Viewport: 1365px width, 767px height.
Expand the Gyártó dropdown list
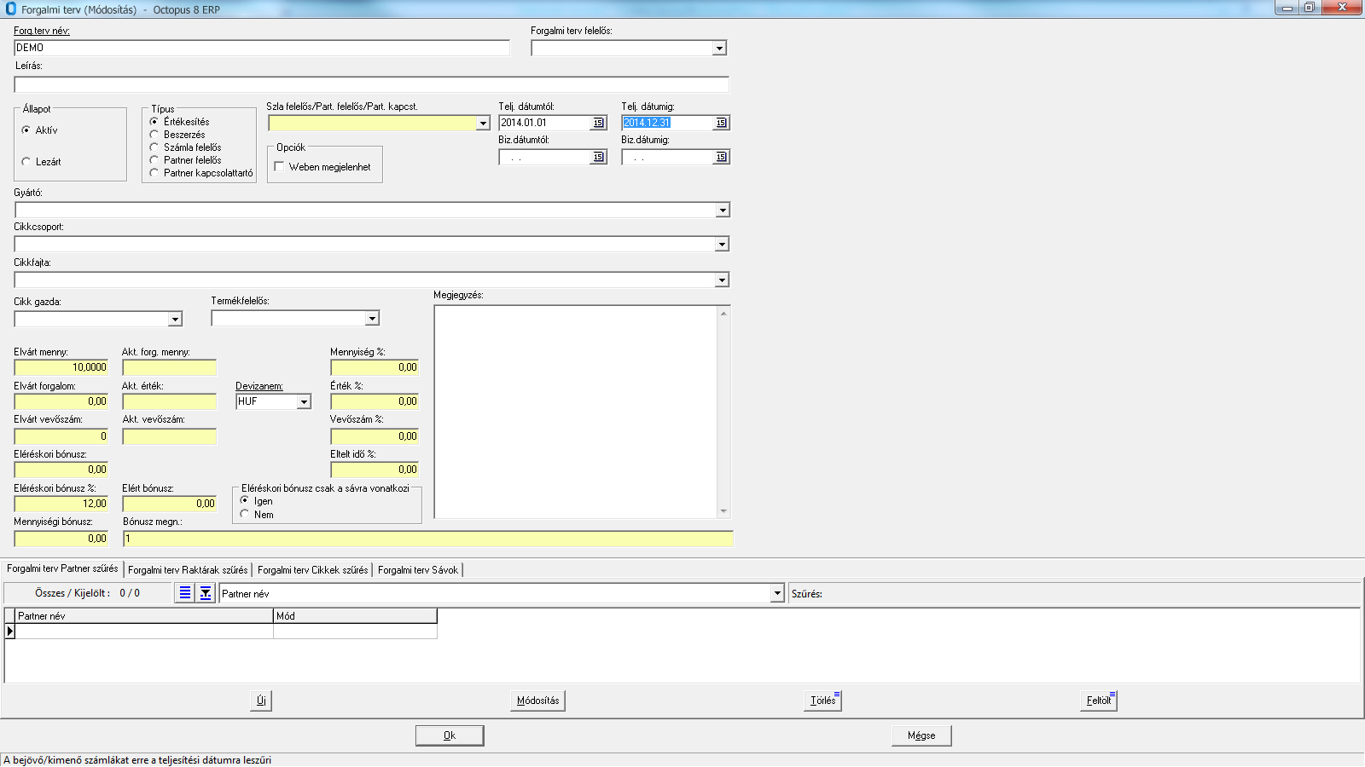[x=722, y=210]
